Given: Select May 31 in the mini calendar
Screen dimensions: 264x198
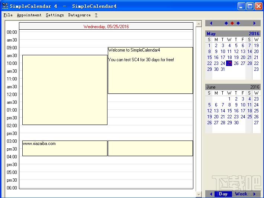Looking at the screenshot, I should [x=223, y=69].
